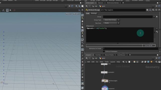
Task: Click the group selection arrow icon
Action: [157, 17]
